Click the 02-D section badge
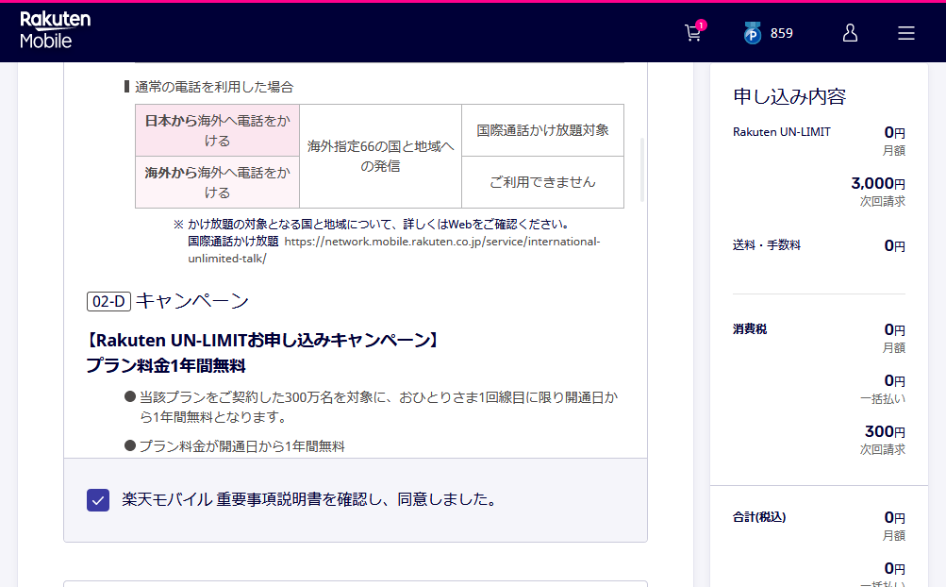The height and width of the screenshot is (587, 946). click(108, 302)
